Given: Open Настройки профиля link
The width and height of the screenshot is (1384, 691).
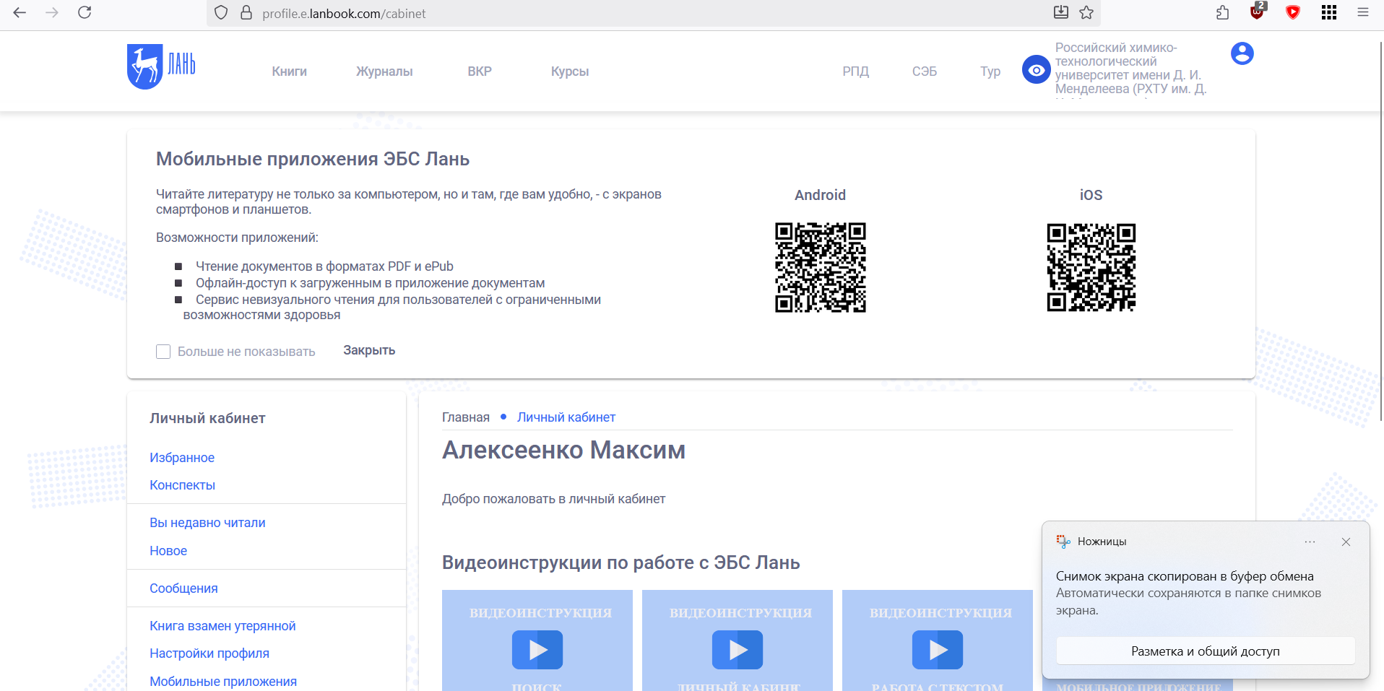Looking at the screenshot, I should tap(209, 653).
